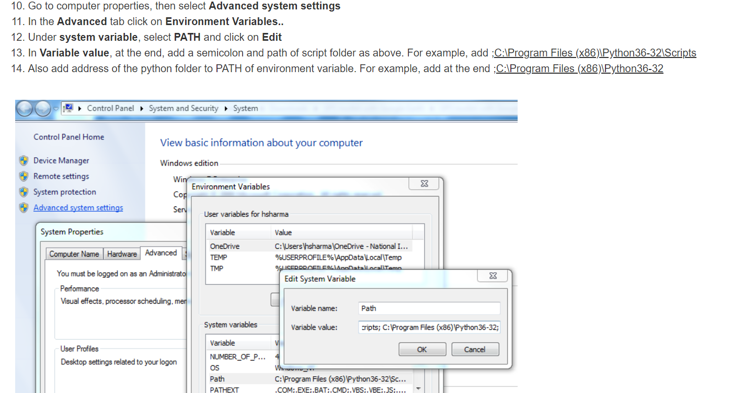Click the Remote settings shield icon

pos(24,176)
